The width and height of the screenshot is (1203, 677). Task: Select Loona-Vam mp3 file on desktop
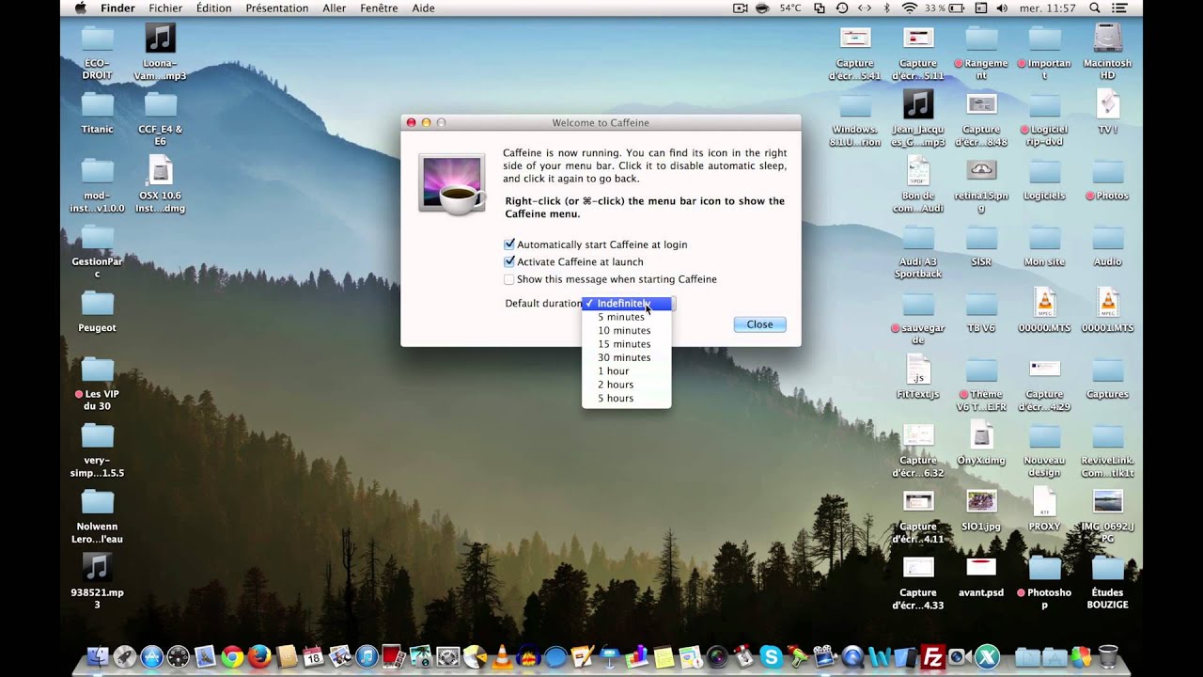coord(160,52)
